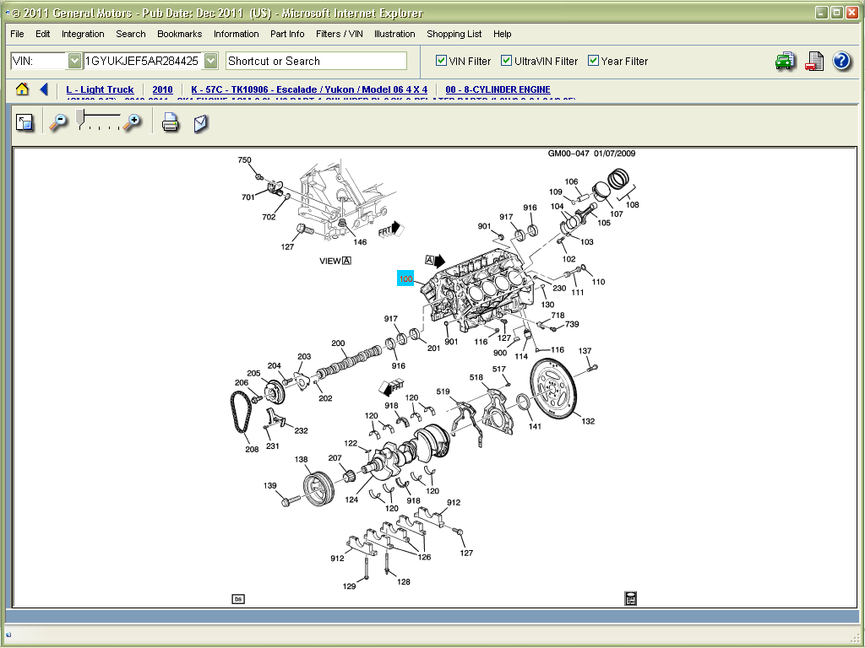
Task: Zoom in with the plus magnifier
Action: (132, 122)
